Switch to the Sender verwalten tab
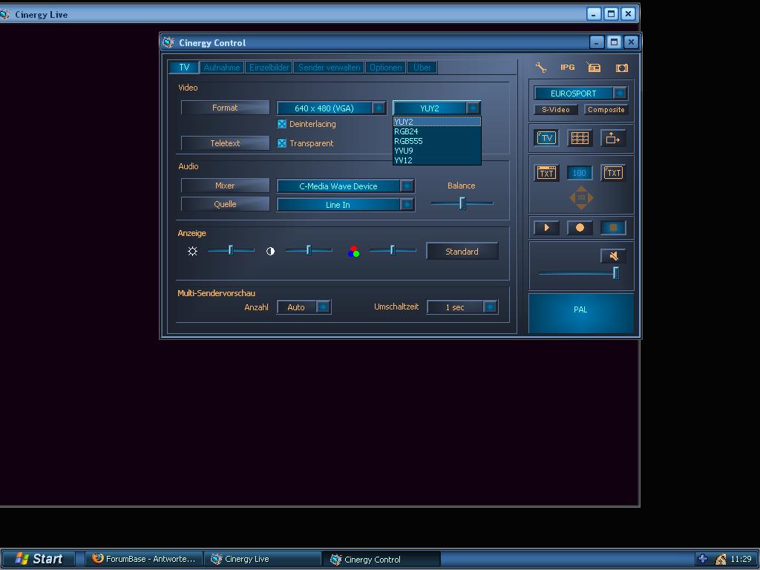Viewport: 760px width, 570px height. 329,68
